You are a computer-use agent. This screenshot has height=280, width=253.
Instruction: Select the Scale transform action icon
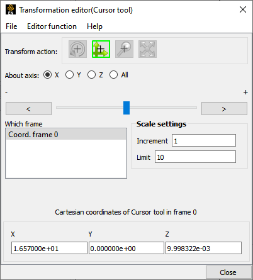coord(147,49)
